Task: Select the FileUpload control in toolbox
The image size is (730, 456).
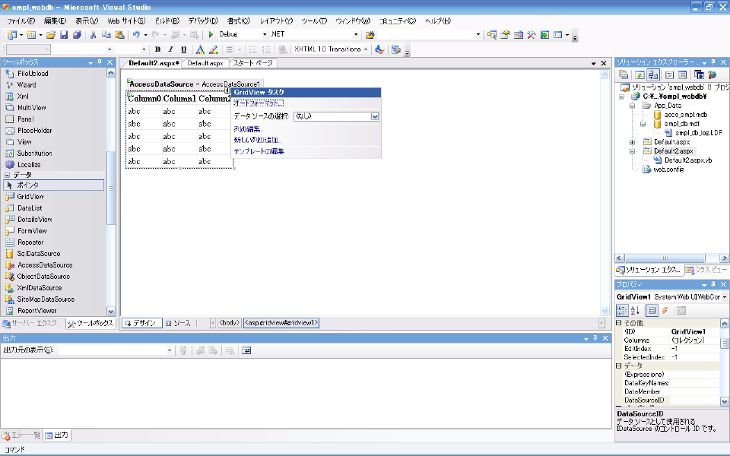Action: (x=33, y=74)
